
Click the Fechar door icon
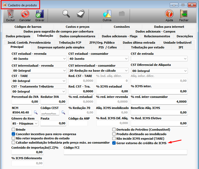[184, 14]
